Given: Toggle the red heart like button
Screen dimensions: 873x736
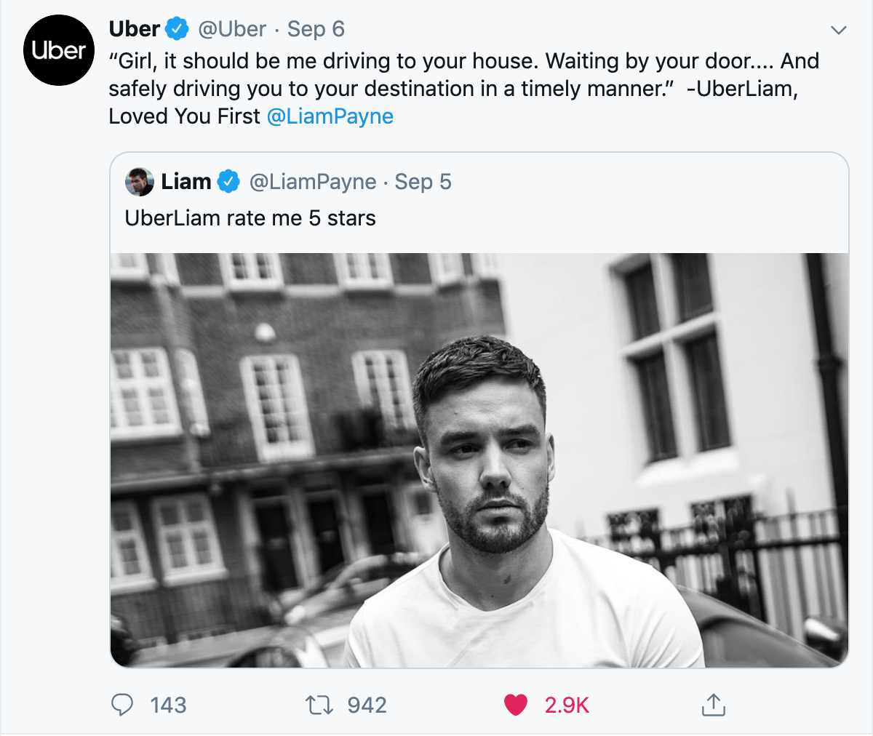Looking at the screenshot, I should tap(515, 705).
